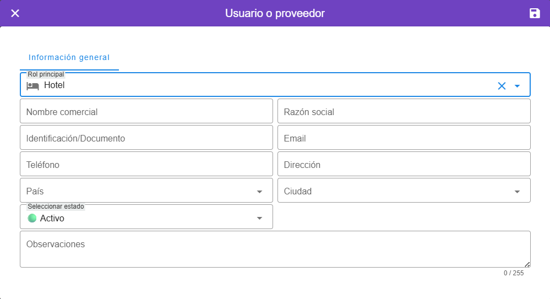Focus the Teléfono input field
This screenshot has height=299, width=550.
(146, 164)
